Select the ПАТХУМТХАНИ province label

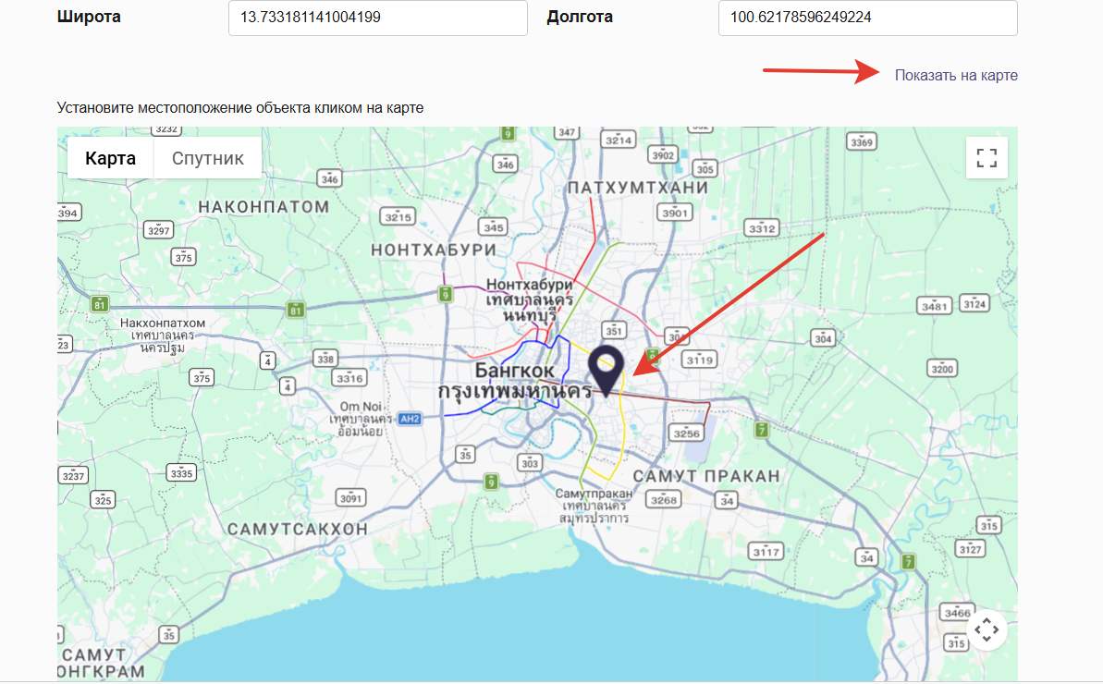pos(639,188)
